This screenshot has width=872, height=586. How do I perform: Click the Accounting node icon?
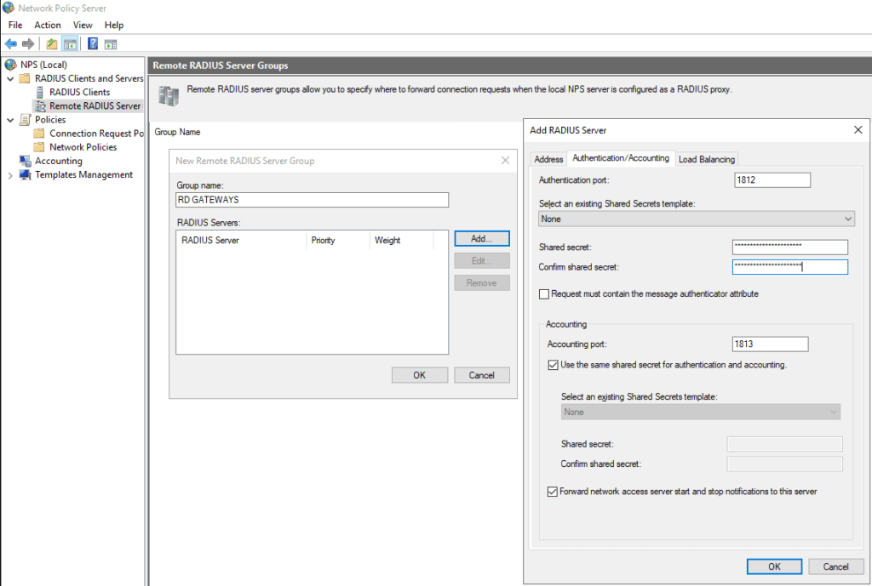pos(24,161)
